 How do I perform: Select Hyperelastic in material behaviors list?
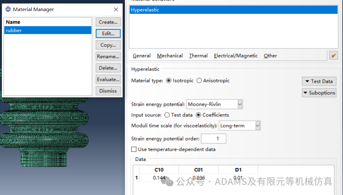233,10
